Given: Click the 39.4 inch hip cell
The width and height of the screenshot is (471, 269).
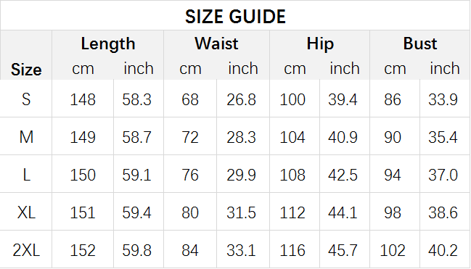Looking at the screenshot, I should tap(343, 99).
